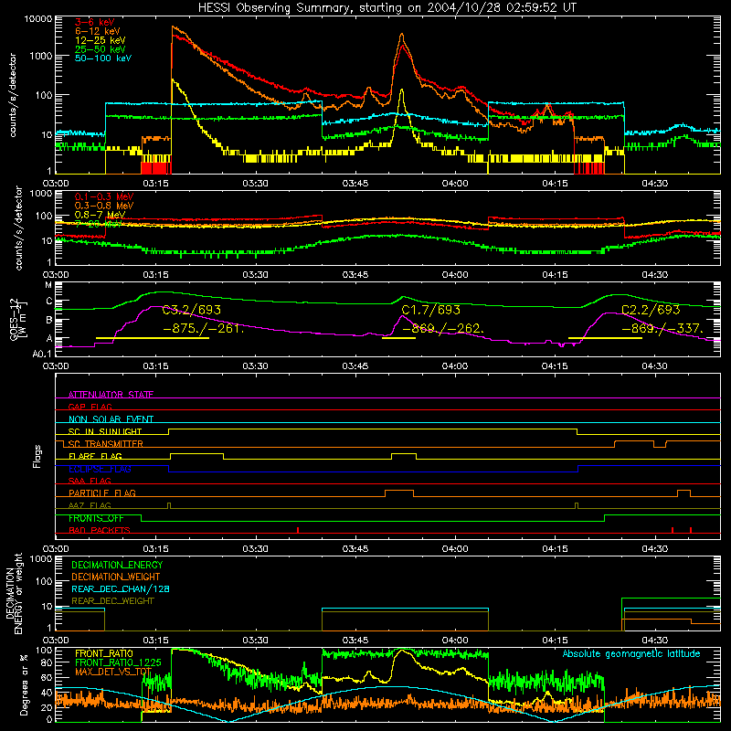Click the GOES-12 axis label
731x731 pixels.
(17, 319)
